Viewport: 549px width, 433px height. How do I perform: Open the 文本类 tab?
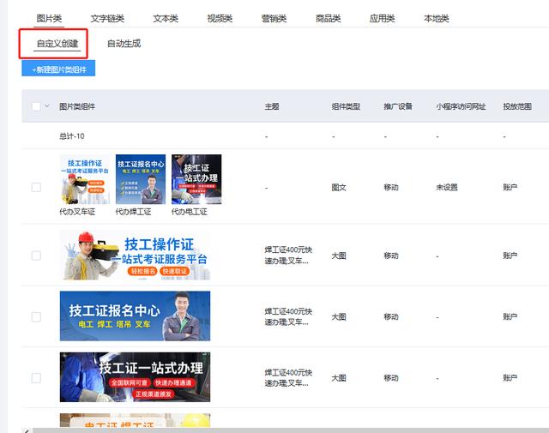point(166,19)
